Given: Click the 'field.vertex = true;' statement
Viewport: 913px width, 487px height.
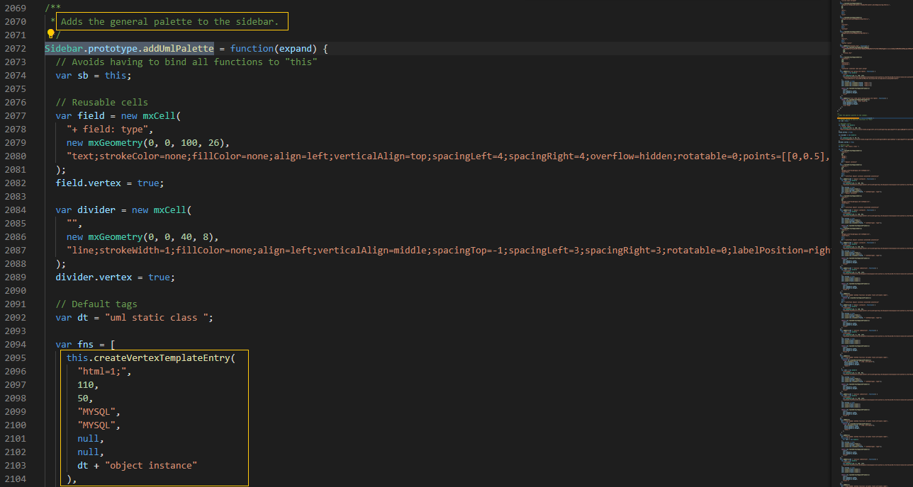Looking at the screenshot, I should pos(110,183).
